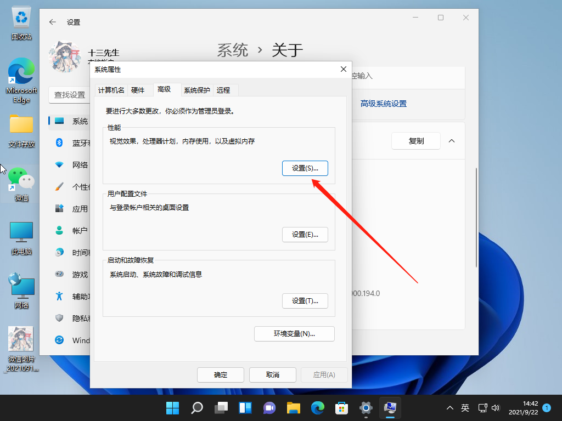This screenshot has height=421, width=562.
Task: Select accessibility figure icon in sidebar
Action: [x=59, y=296]
